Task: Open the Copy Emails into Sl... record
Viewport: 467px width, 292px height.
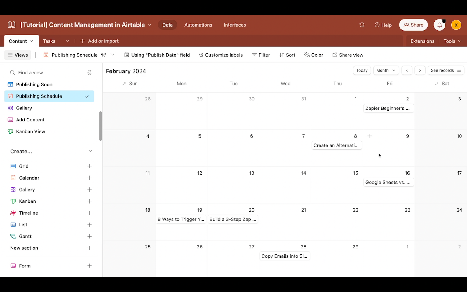Action: (x=285, y=256)
